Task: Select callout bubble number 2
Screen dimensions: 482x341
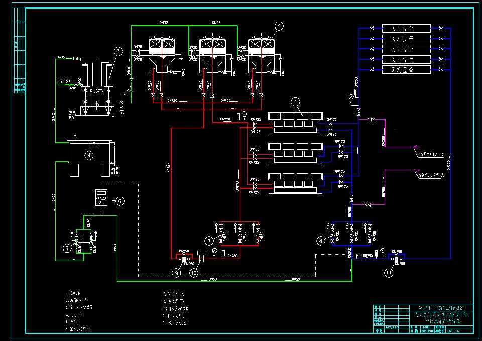Action: [279, 26]
